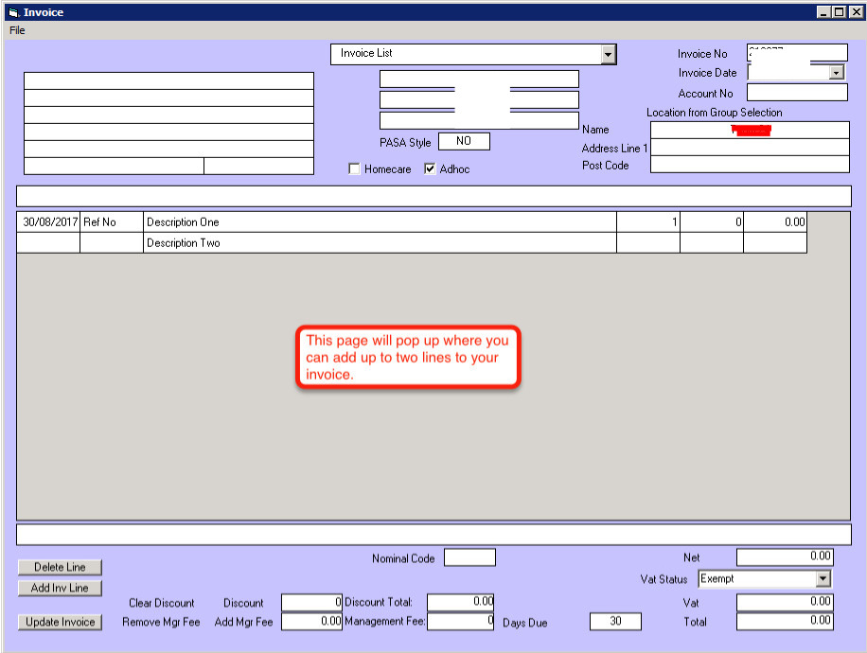
Task: Open the Invoice Date dropdown
Action: pos(836,73)
